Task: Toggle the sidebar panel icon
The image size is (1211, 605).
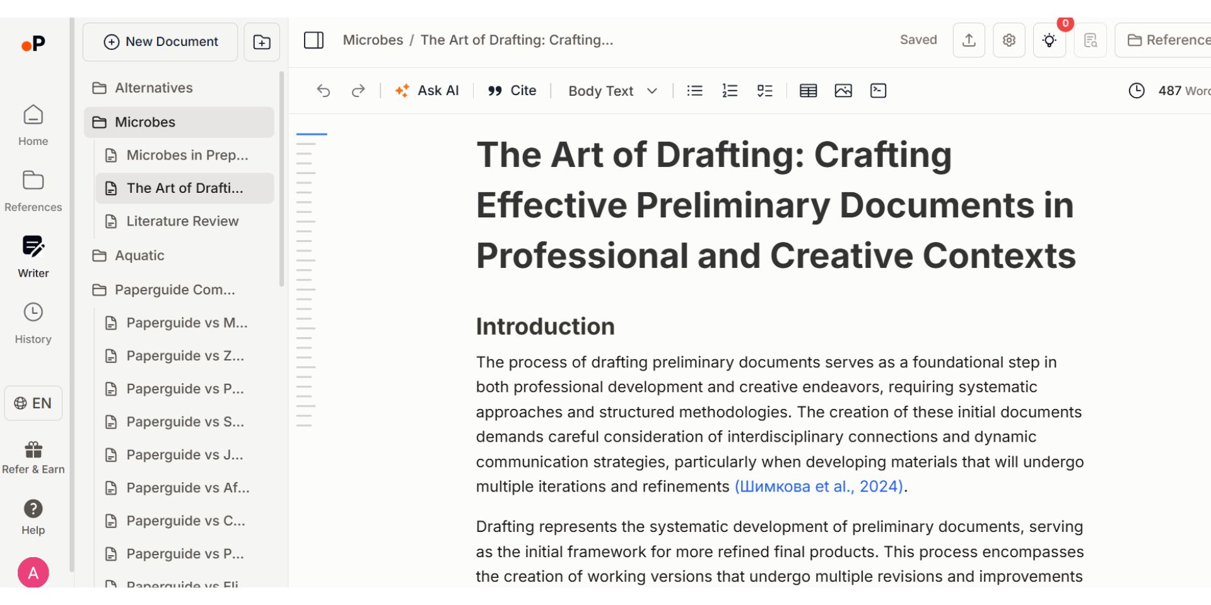Action: [x=313, y=40]
